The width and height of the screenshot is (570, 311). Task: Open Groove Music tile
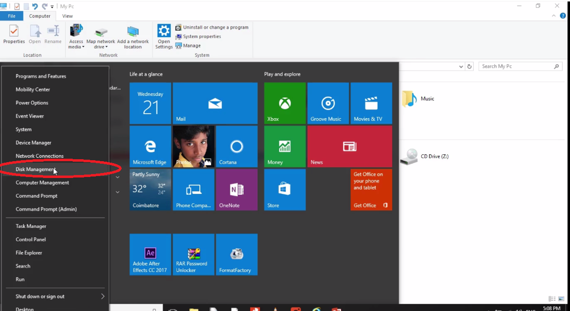pyautogui.click(x=328, y=103)
